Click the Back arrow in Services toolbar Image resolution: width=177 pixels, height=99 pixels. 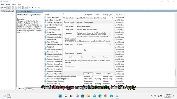click(2, 7)
